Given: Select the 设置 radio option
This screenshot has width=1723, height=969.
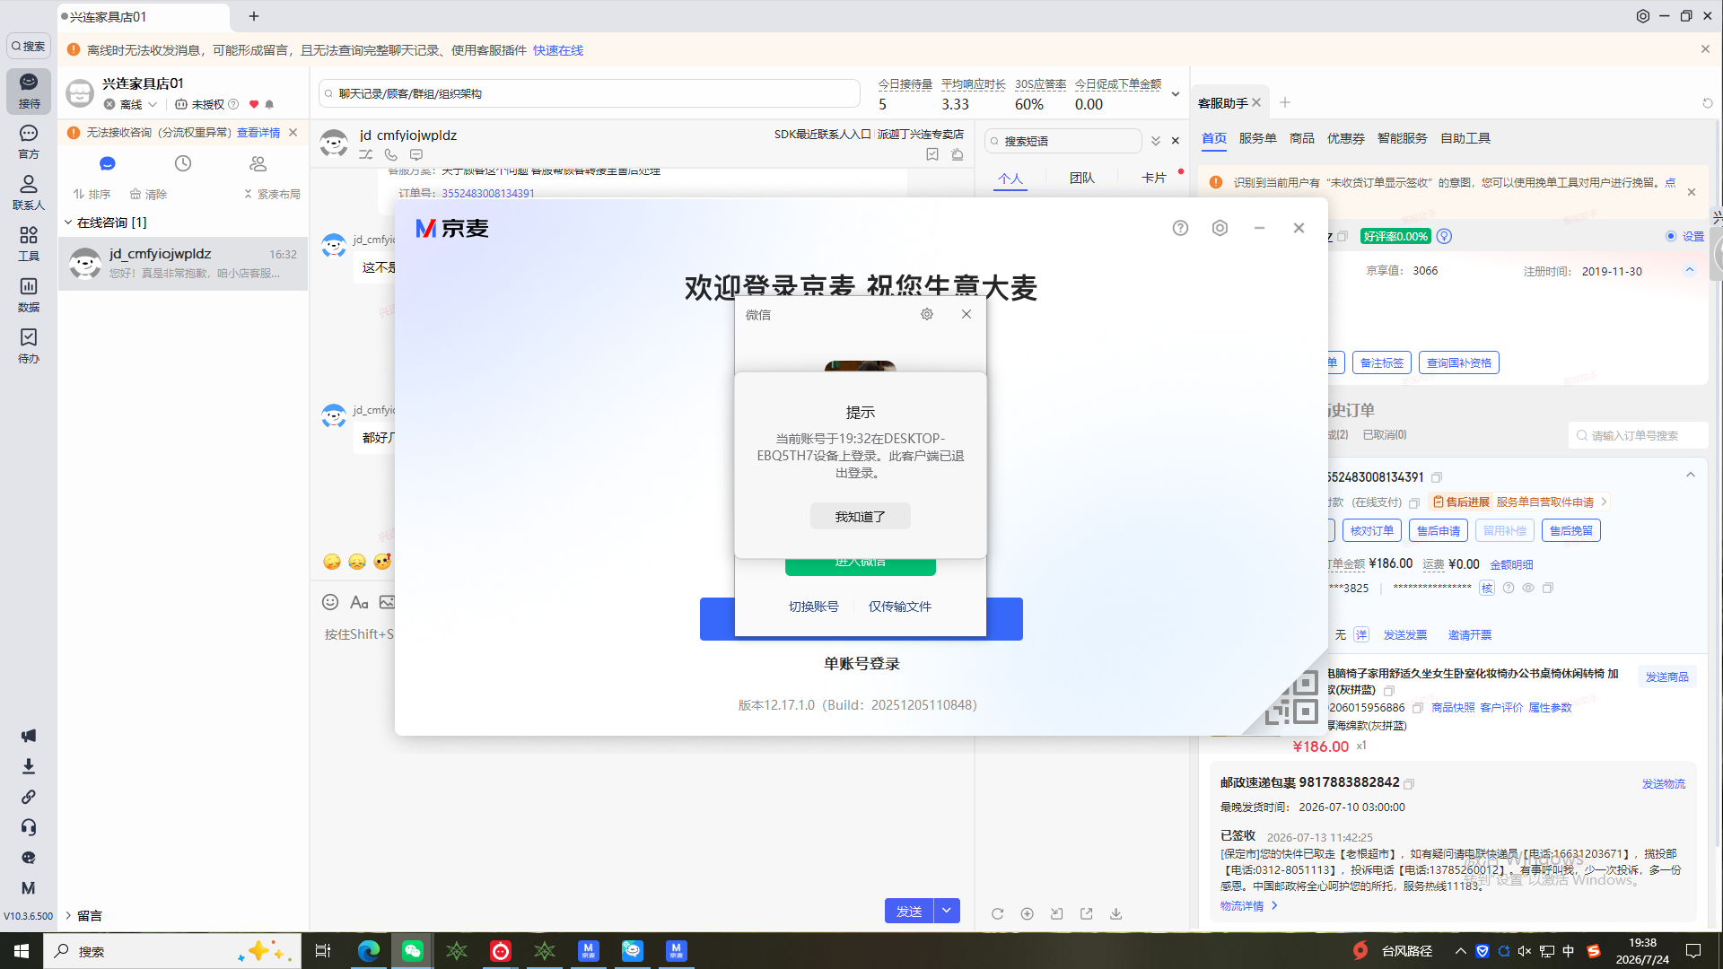Looking at the screenshot, I should click(1671, 236).
